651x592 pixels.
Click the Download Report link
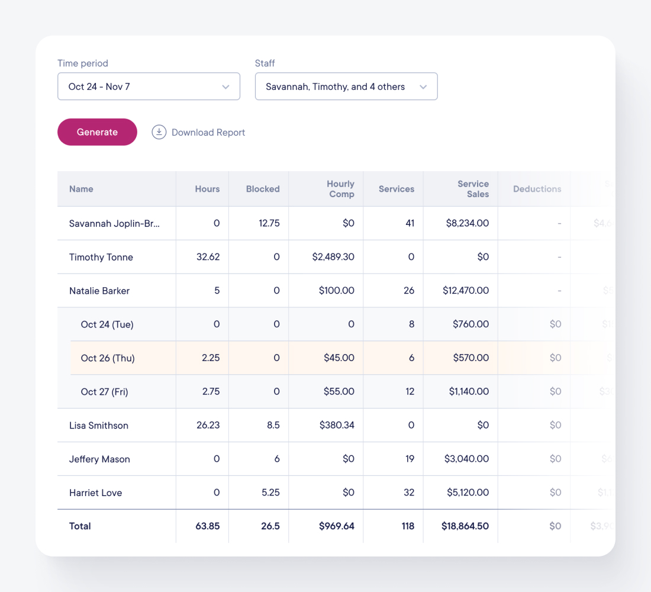coord(208,132)
